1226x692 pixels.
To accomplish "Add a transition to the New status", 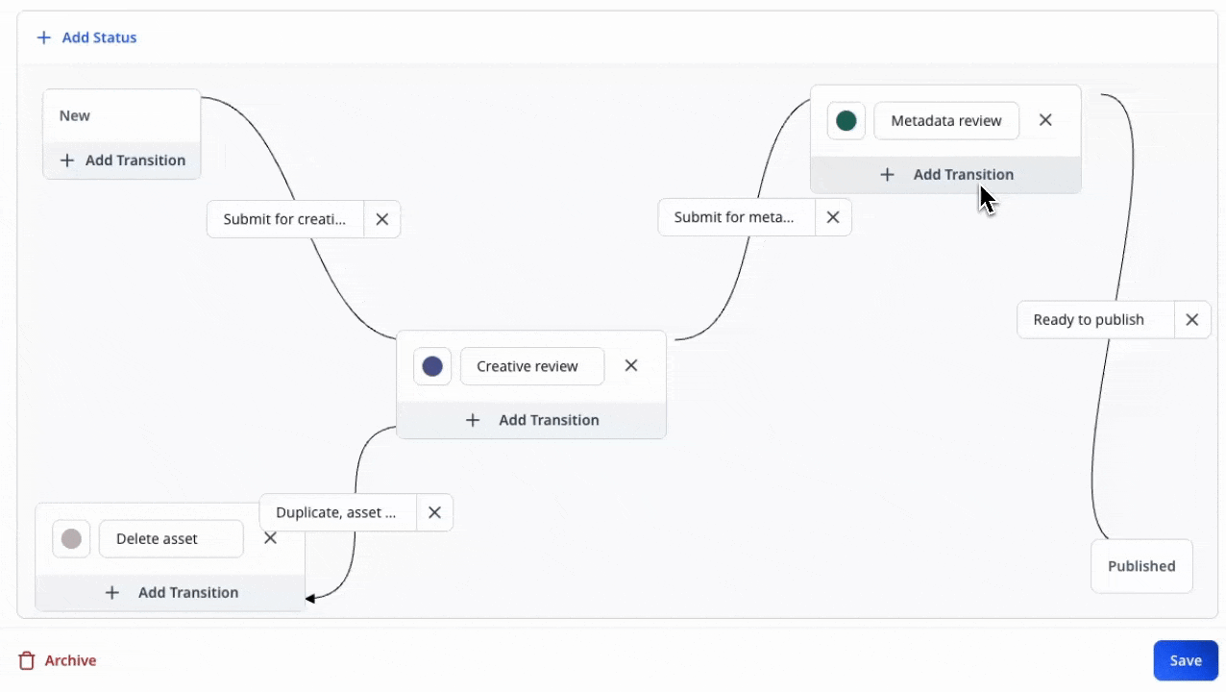I will (122, 161).
